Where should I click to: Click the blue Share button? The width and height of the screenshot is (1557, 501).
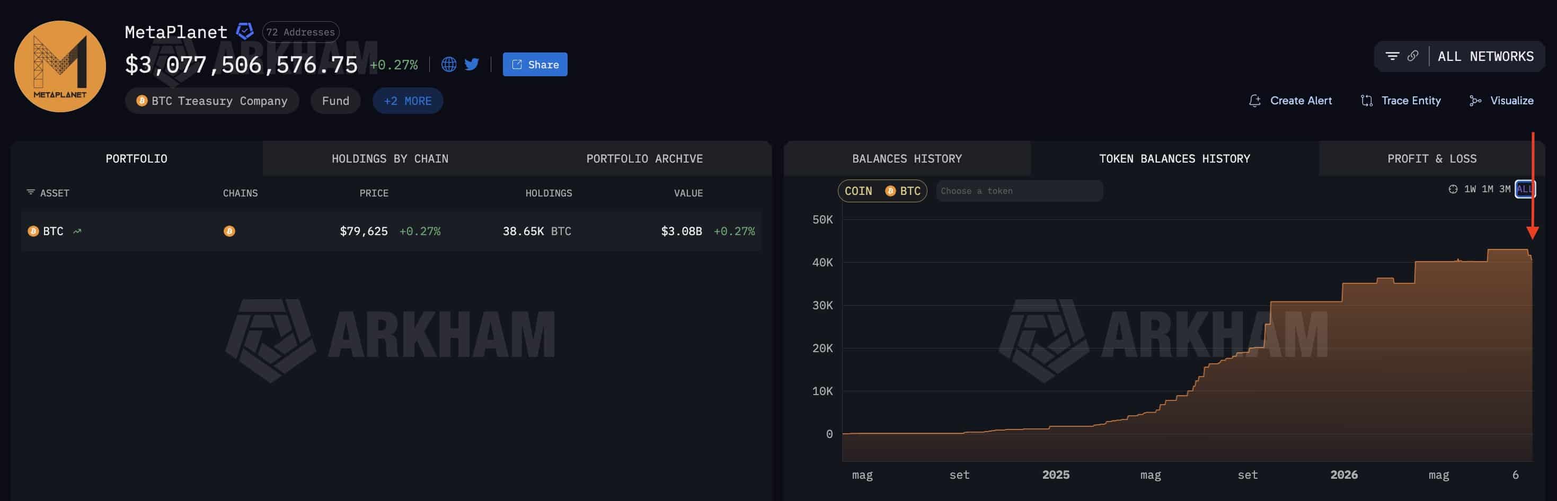click(x=534, y=64)
